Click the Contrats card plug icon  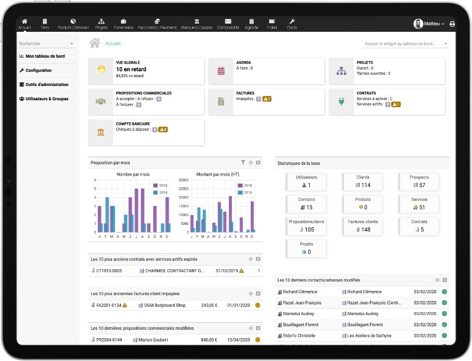point(342,101)
